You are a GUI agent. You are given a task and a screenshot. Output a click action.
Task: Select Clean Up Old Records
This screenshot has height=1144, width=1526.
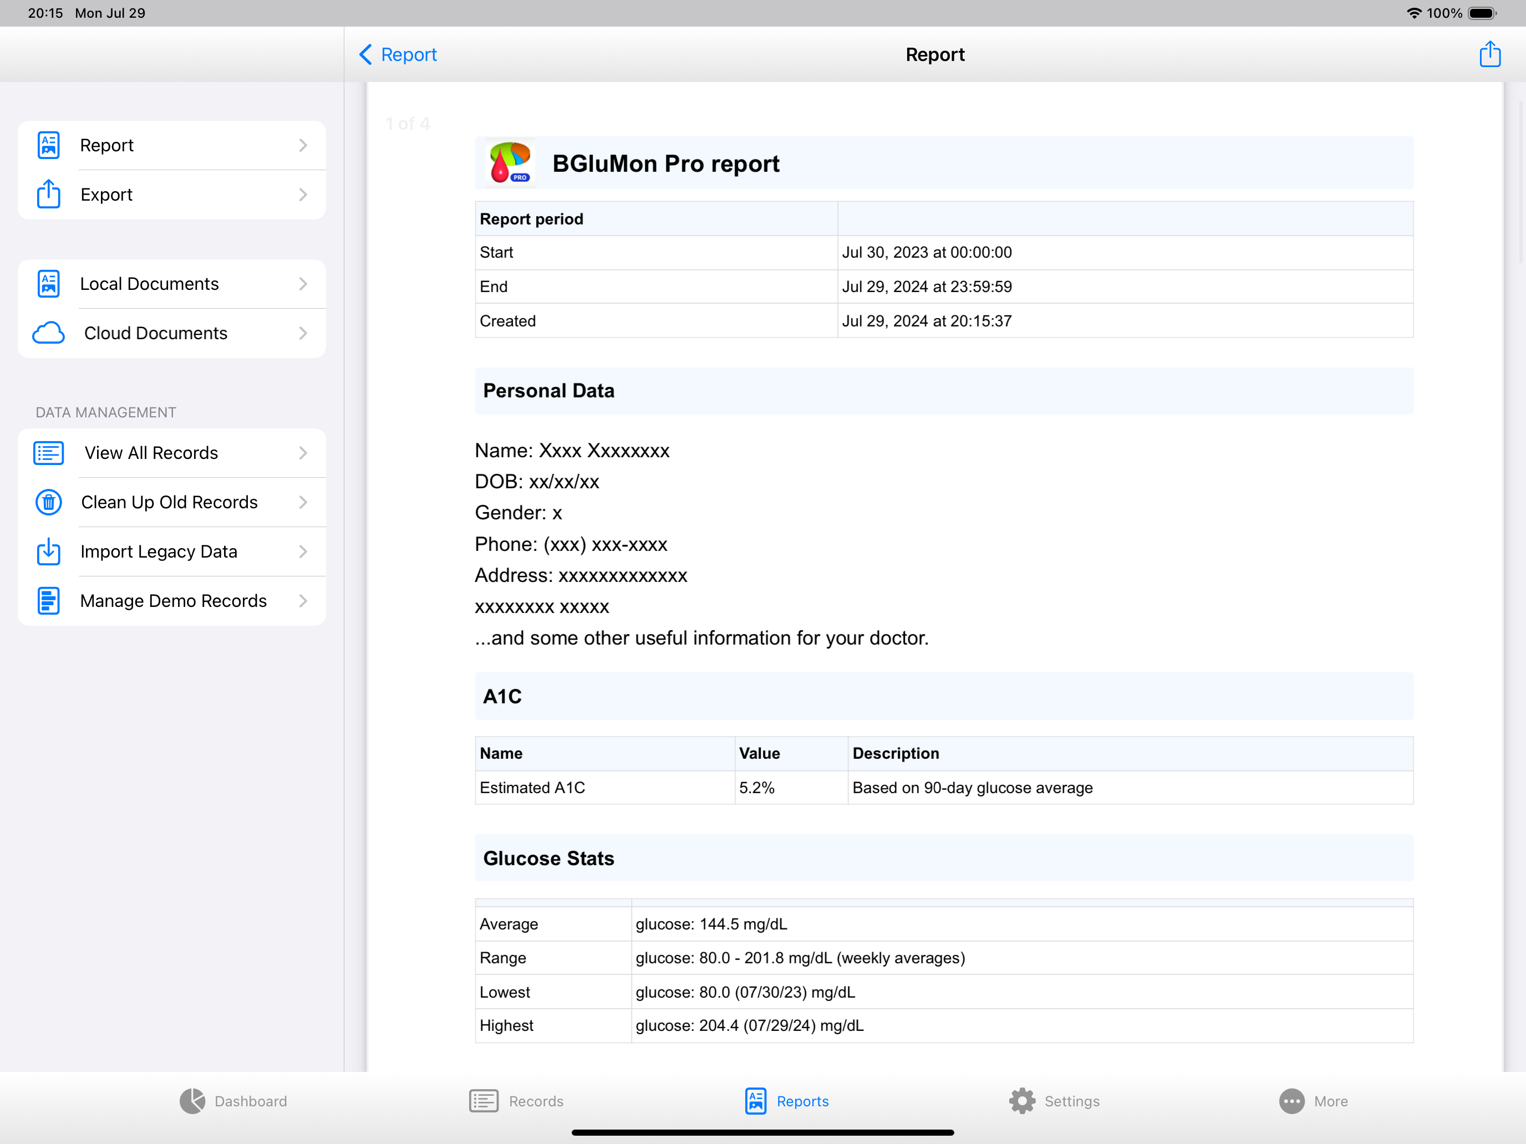172,502
